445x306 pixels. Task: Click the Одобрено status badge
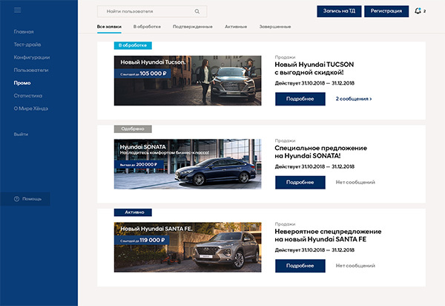point(133,129)
